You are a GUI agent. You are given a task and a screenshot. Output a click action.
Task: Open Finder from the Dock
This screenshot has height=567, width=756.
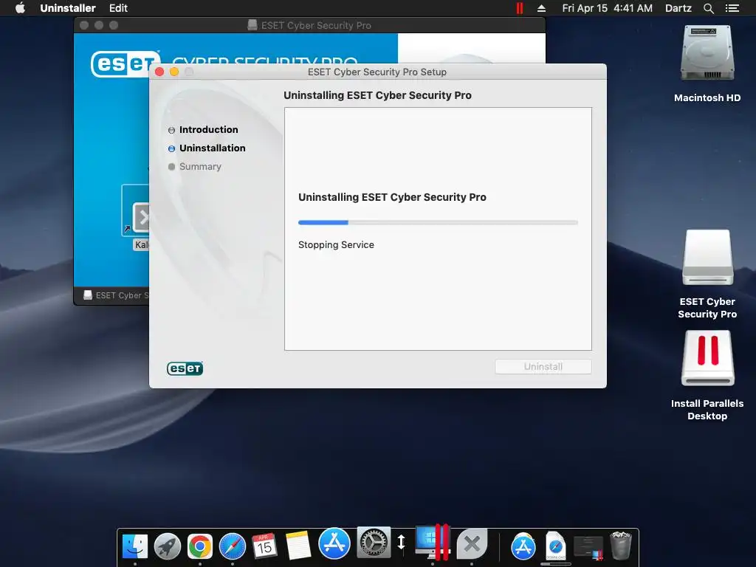tap(135, 546)
